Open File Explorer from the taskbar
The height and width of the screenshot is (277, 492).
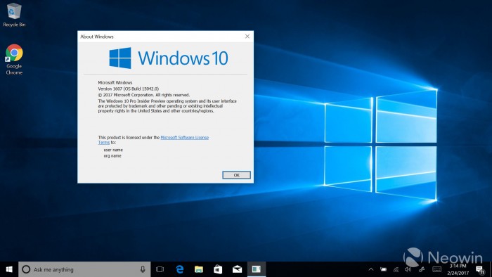[199, 269]
